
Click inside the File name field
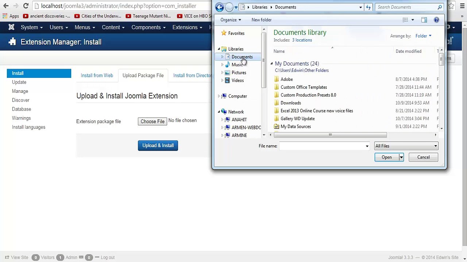(x=321, y=146)
